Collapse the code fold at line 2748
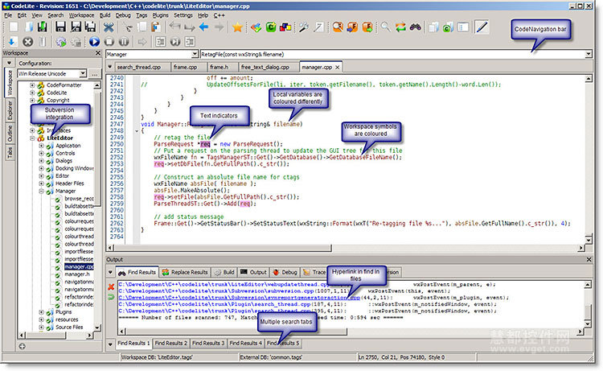603x371 pixels. coord(137,131)
